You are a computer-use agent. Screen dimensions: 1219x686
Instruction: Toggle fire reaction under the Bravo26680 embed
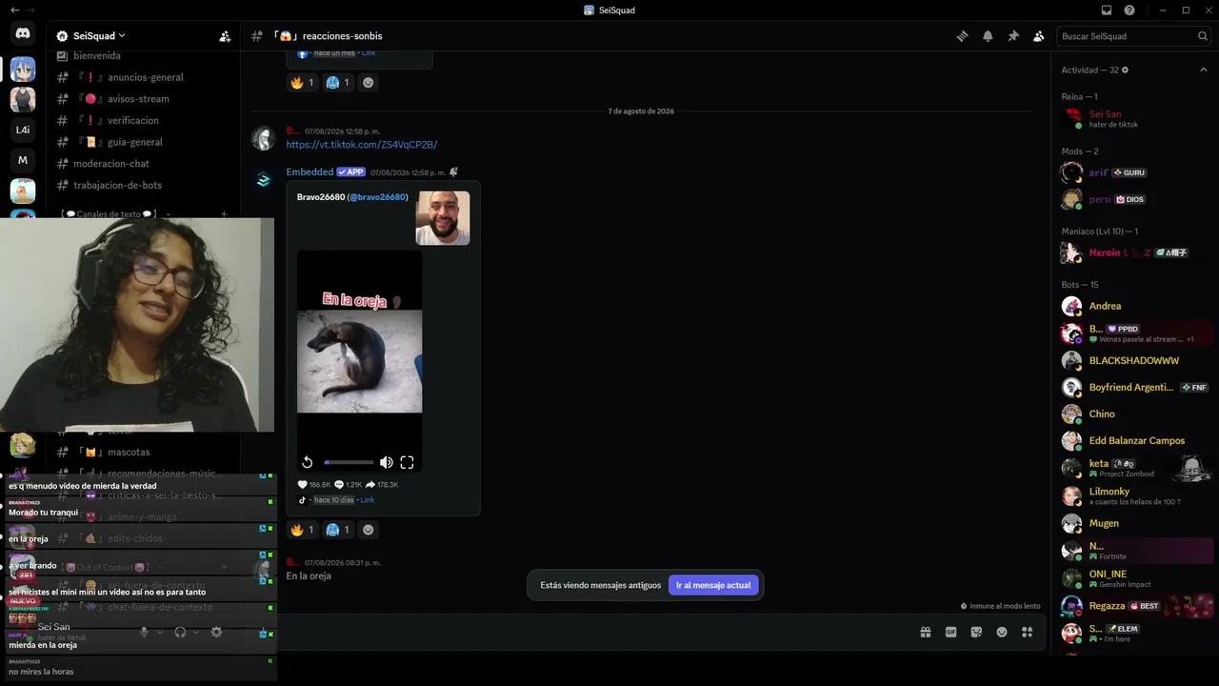point(302,530)
